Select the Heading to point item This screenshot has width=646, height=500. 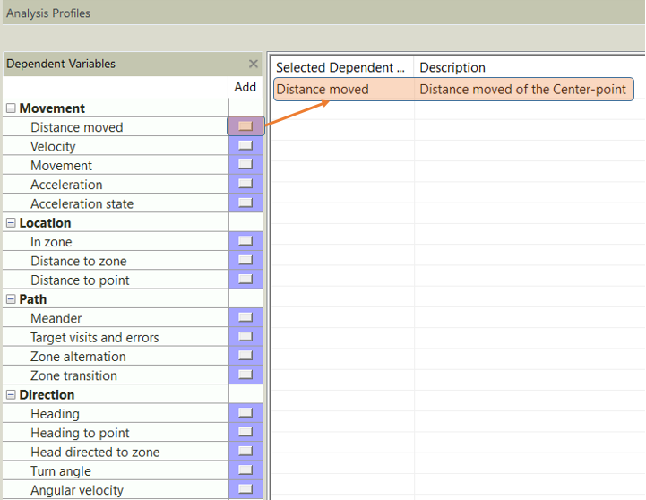(80, 433)
